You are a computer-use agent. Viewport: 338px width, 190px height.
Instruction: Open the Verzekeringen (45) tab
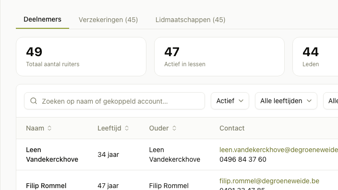point(108,20)
